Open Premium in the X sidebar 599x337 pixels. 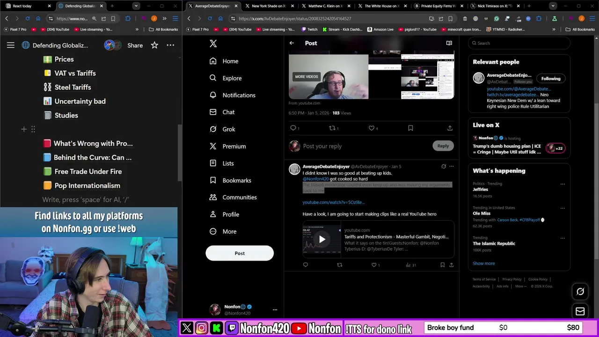click(227, 146)
